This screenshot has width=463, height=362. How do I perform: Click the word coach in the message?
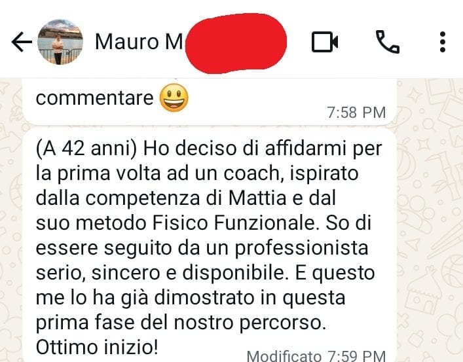click(x=252, y=173)
